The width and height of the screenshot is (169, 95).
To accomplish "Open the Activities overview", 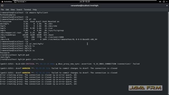I will click(7, 2).
